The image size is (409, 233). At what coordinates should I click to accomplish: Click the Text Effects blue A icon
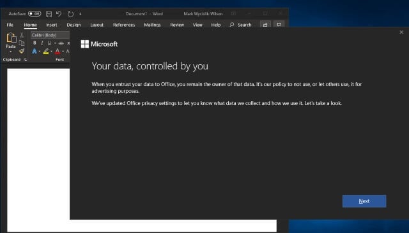point(35,51)
